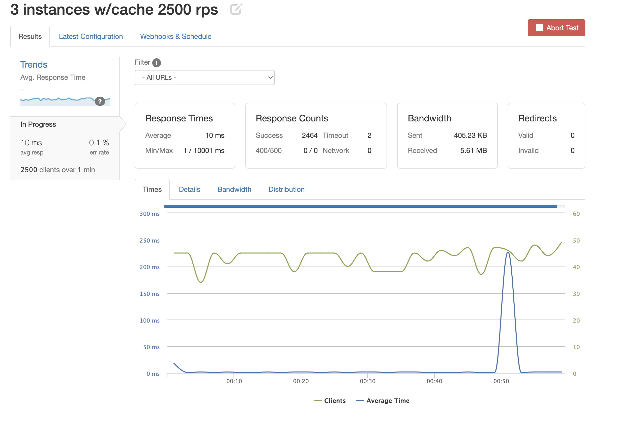Open the All URLs filter dropdown
This screenshot has height=422, width=644.
click(x=204, y=78)
